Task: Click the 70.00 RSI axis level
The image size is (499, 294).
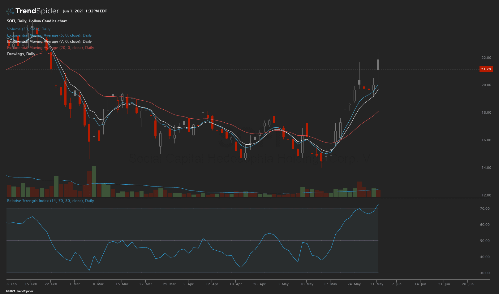Action: tap(485, 209)
